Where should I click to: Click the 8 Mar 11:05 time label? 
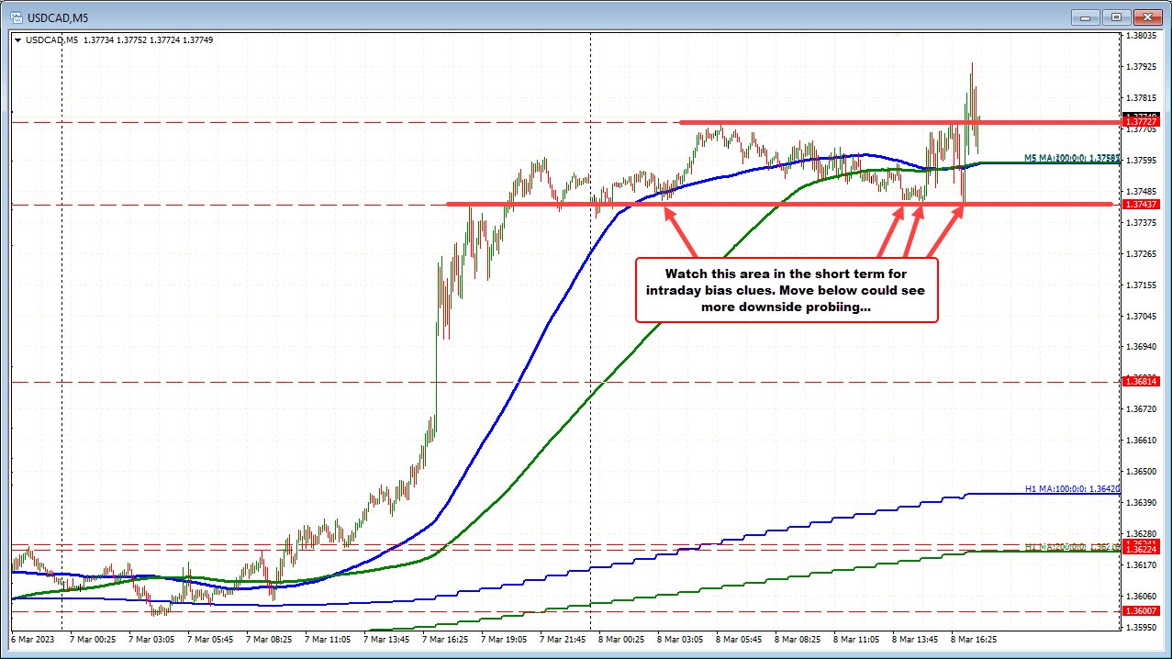(x=857, y=638)
